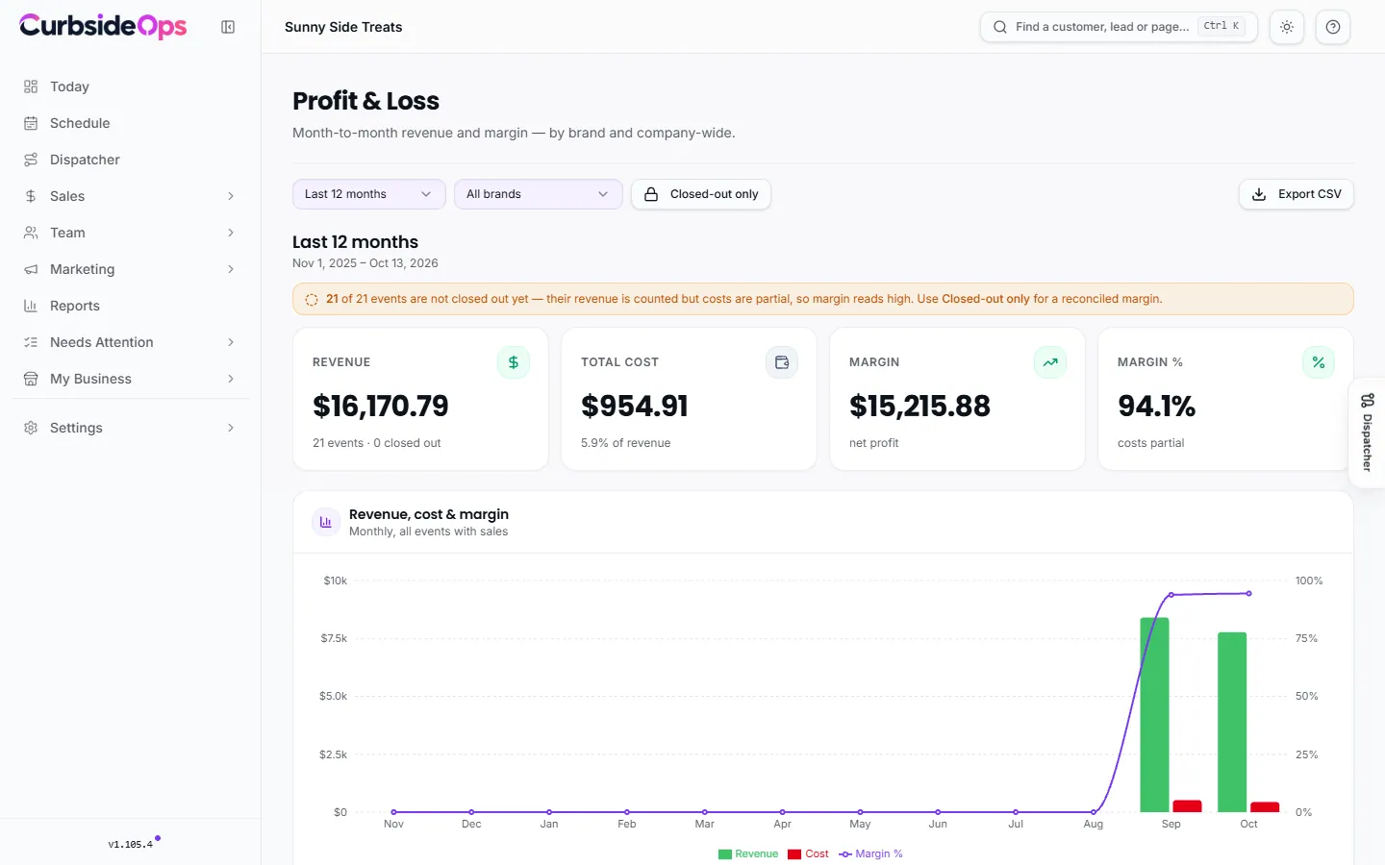Open the Last 12 months range dropdown
Screen dimensions: 1385x865
[x=369, y=194]
